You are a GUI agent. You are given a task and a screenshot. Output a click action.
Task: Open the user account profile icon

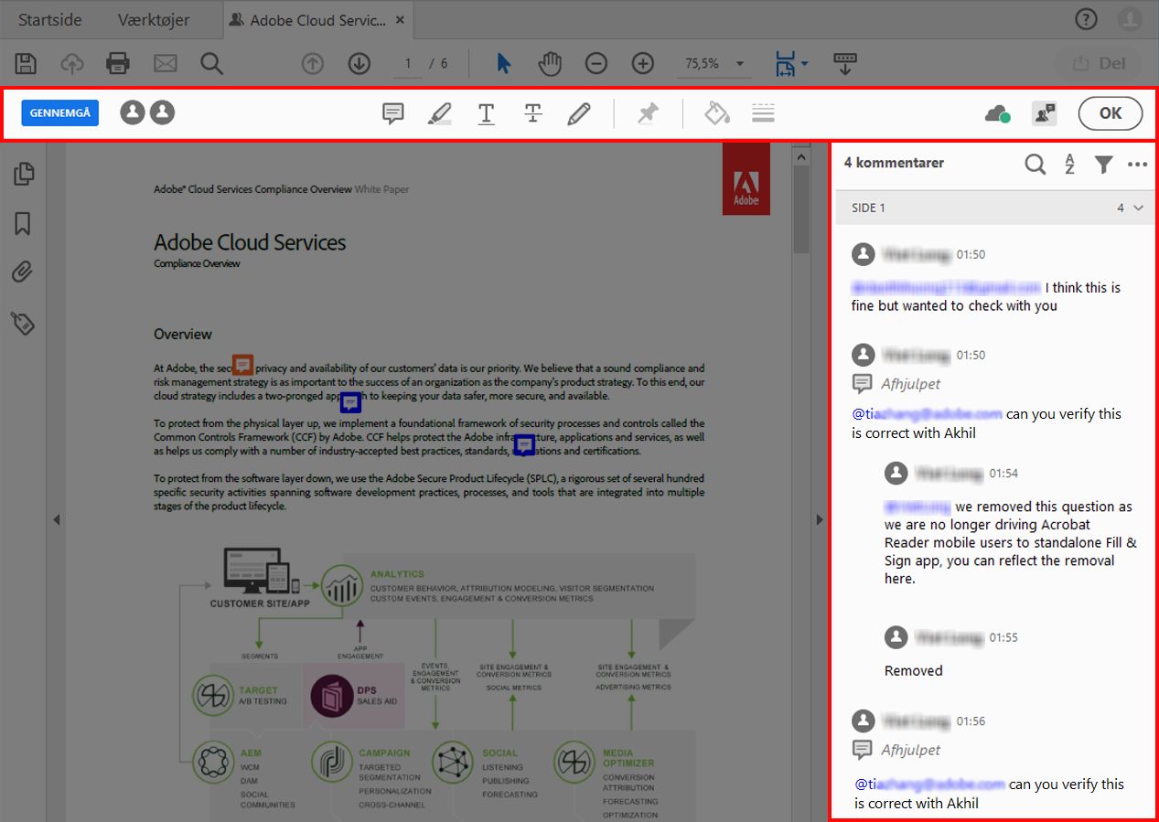pos(1130,18)
